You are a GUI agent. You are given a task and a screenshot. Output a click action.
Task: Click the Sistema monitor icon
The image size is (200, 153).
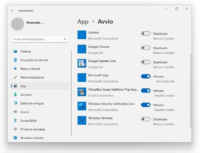coord(15,51)
